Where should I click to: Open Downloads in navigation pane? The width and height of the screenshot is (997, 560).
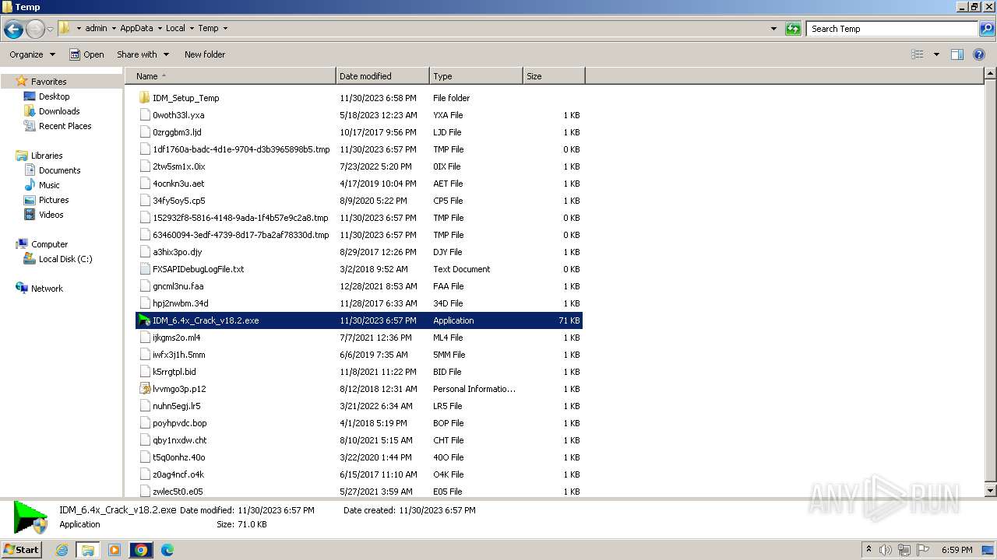(59, 111)
